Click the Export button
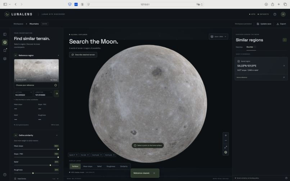The image size is (290, 181). pos(281,24)
